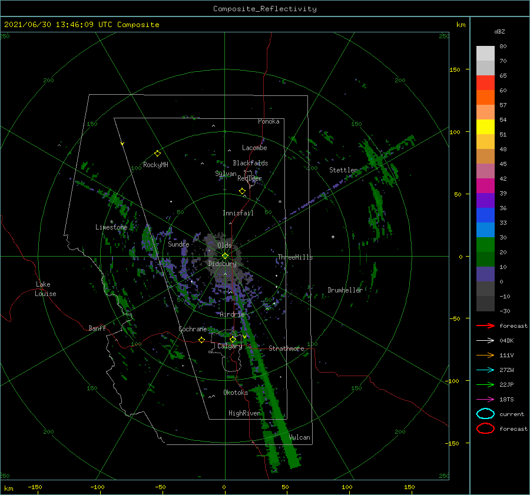This screenshot has width=530, height=495.
Task: Click the Sylvan label on map
Action: (x=226, y=174)
